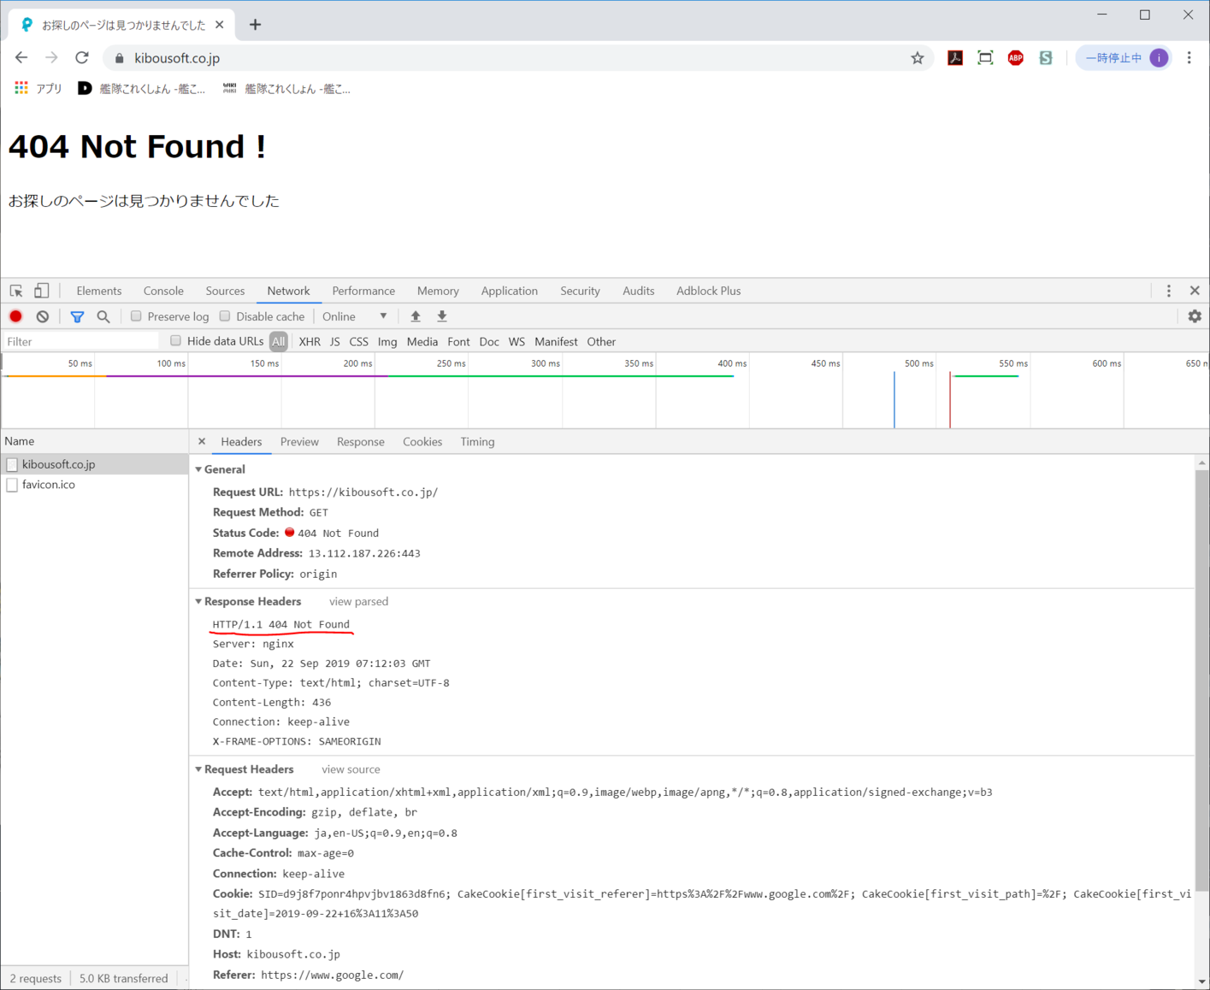Bookmark this page with the star icon
This screenshot has width=1210, height=990.
pos(917,58)
